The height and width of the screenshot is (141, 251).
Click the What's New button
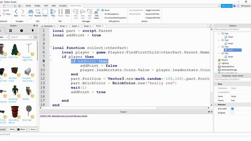point(227,6)
